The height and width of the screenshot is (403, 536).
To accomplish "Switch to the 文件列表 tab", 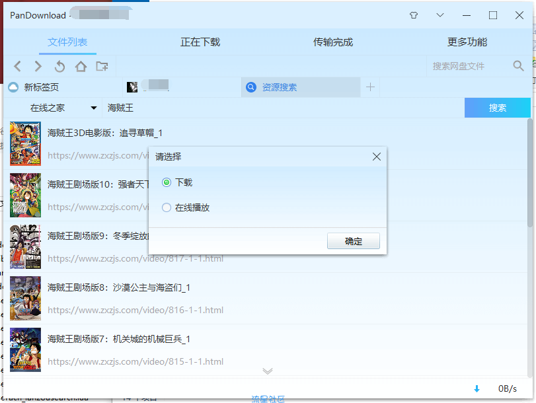I will 67,42.
